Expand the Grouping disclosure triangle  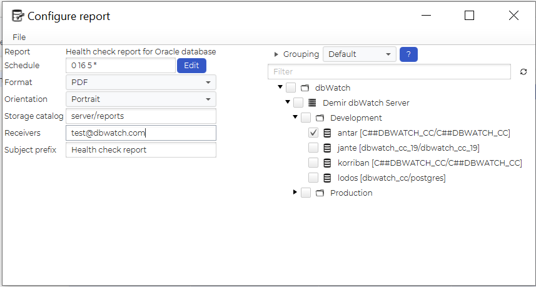276,54
